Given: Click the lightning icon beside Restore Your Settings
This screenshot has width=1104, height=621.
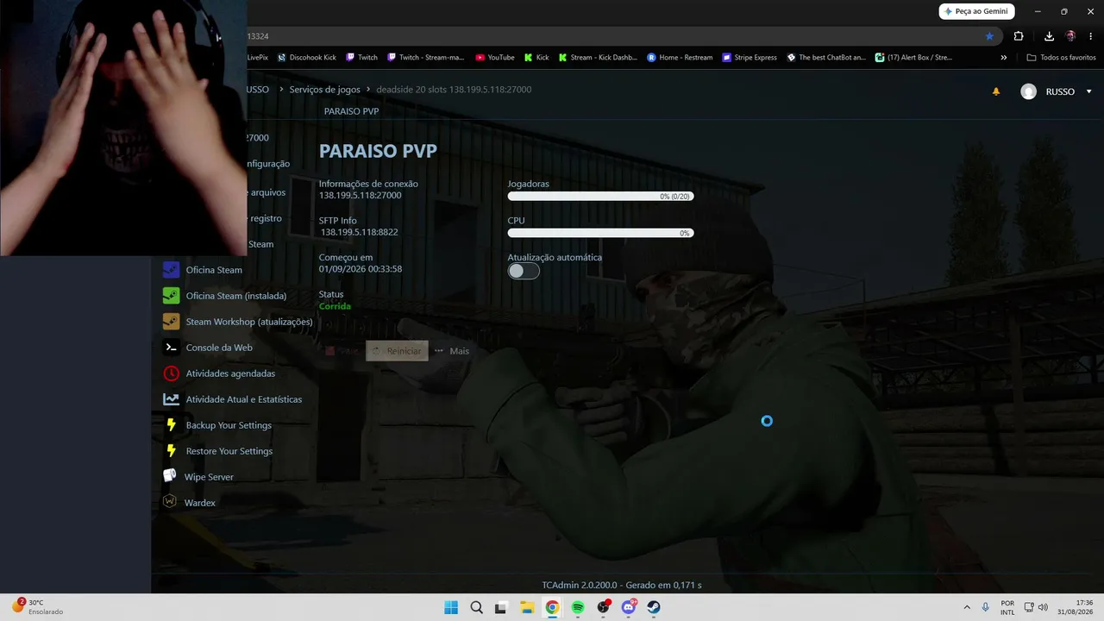Looking at the screenshot, I should pyautogui.click(x=171, y=451).
